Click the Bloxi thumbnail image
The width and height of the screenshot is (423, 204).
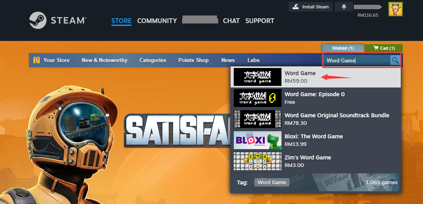258,140
